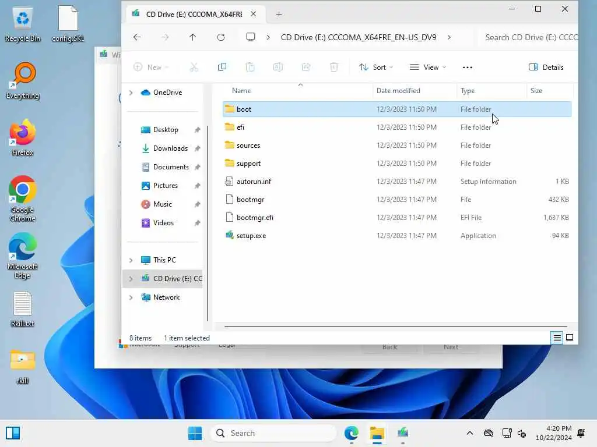Click the horizontal scrollbar in file list

396,326
